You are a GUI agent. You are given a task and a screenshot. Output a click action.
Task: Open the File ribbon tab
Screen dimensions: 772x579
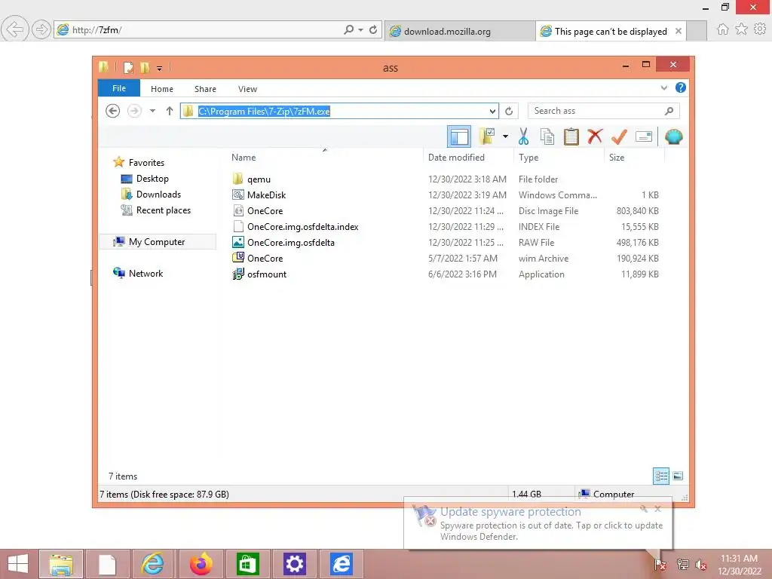pyautogui.click(x=118, y=88)
